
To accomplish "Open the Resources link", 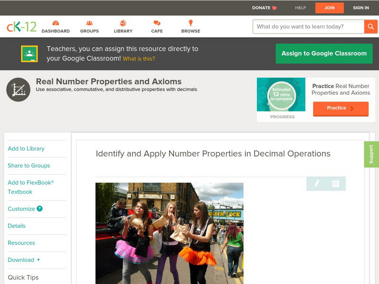I will [x=21, y=243].
